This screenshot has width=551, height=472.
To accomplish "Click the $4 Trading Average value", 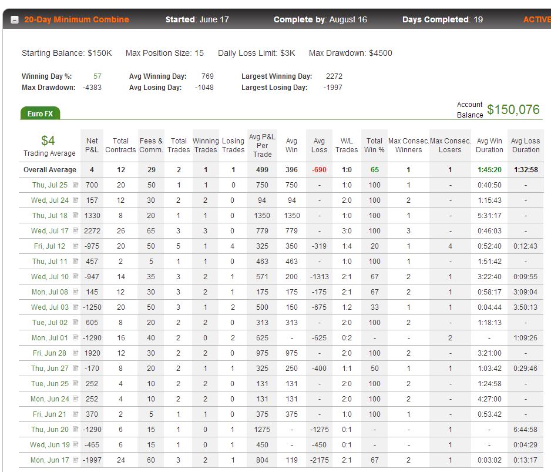I will point(48,140).
